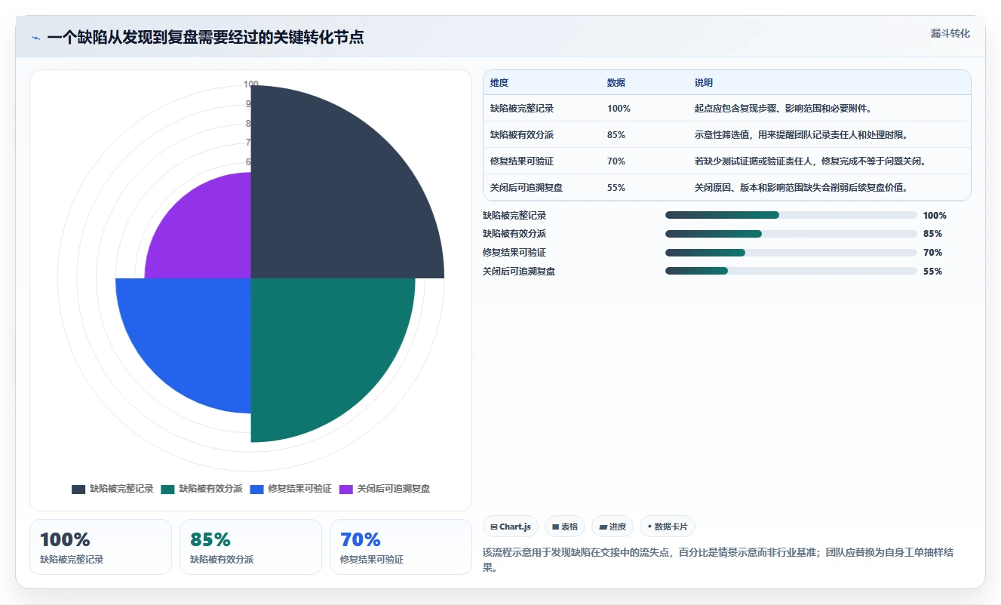Viewport: 1001px width, 605px height.
Task: Click 修复结果可验证 in the table
Action: [x=522, y=161]
